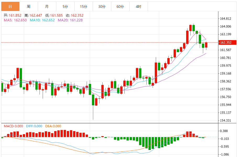The width and height of the screenshot is (238, 157).
Task: Click the 159.975 price axis label
Action: (225, 66)
